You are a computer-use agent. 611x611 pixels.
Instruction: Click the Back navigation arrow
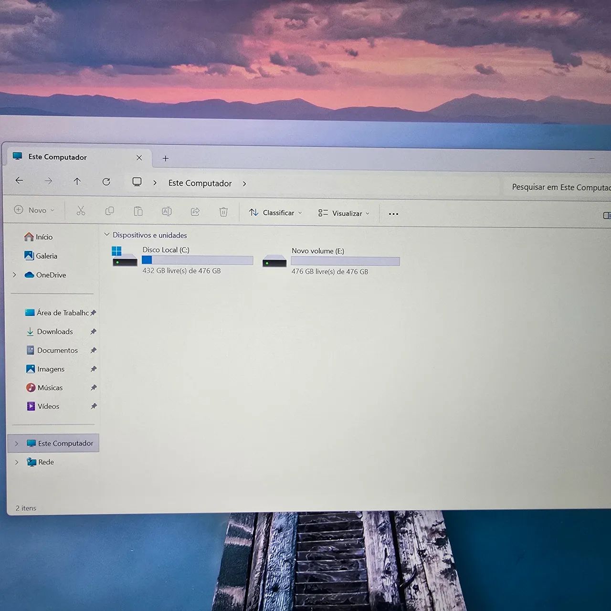[x=19, y=180]
